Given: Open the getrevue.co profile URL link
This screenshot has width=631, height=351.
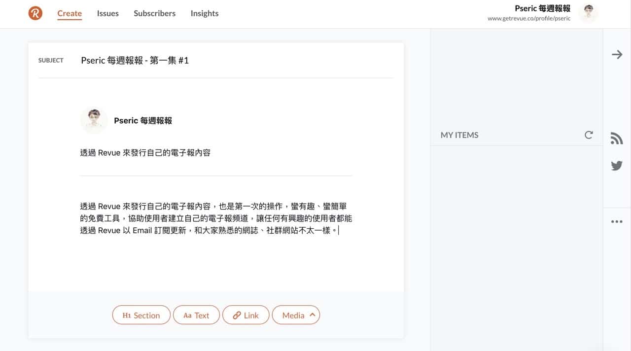Looking at the screenshot, I should pyautogui.click(x=528, y=19).
